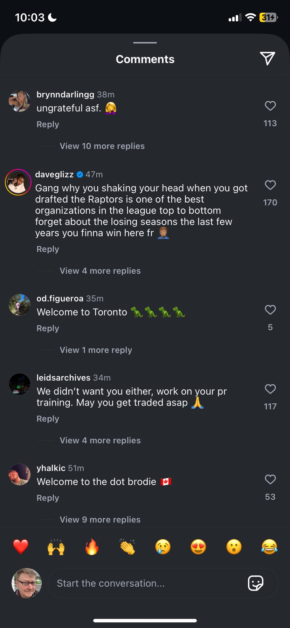Reply to od.figueroa's comment
This screenshot has width=290, height=628.
click(48, 328)
